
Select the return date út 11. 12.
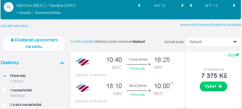[212, 6]
